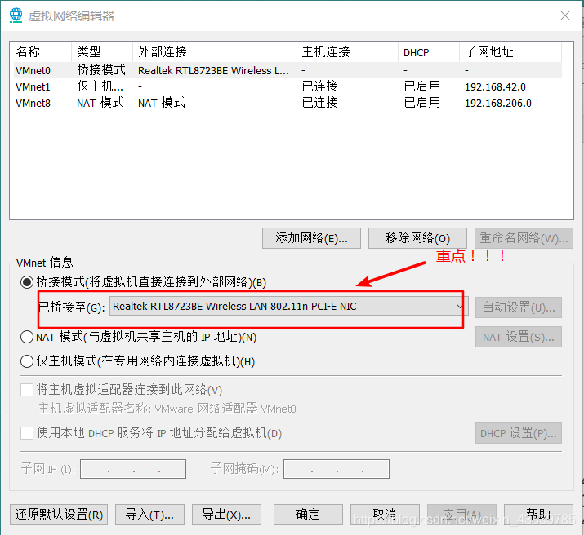Viewport: 584px width, 535px height.
Task: Click the Virtual Network Editor globe icon
Action: 16,15
